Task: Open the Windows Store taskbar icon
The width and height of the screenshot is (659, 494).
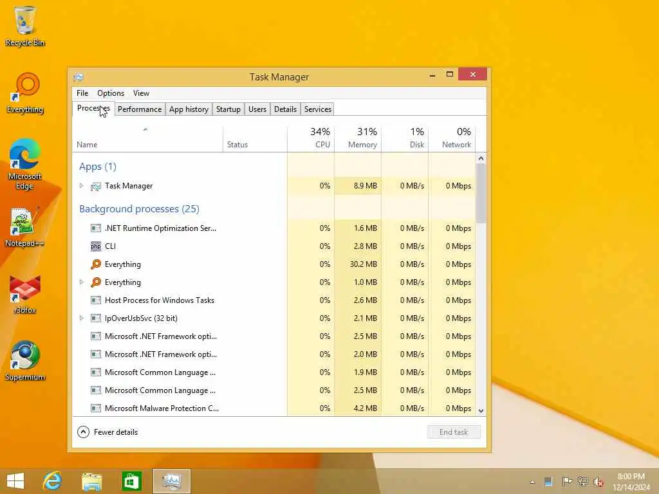Action: [131, 481]
